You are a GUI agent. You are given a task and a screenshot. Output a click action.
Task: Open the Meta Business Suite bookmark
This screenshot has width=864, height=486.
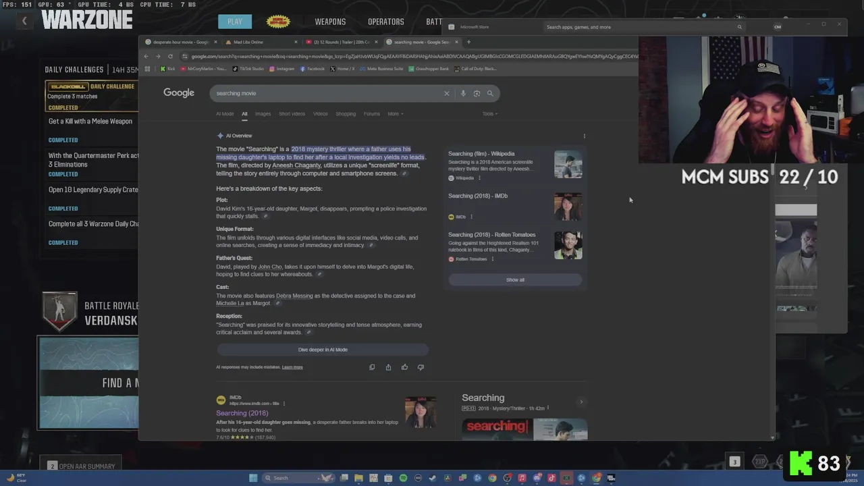(382, 69)
